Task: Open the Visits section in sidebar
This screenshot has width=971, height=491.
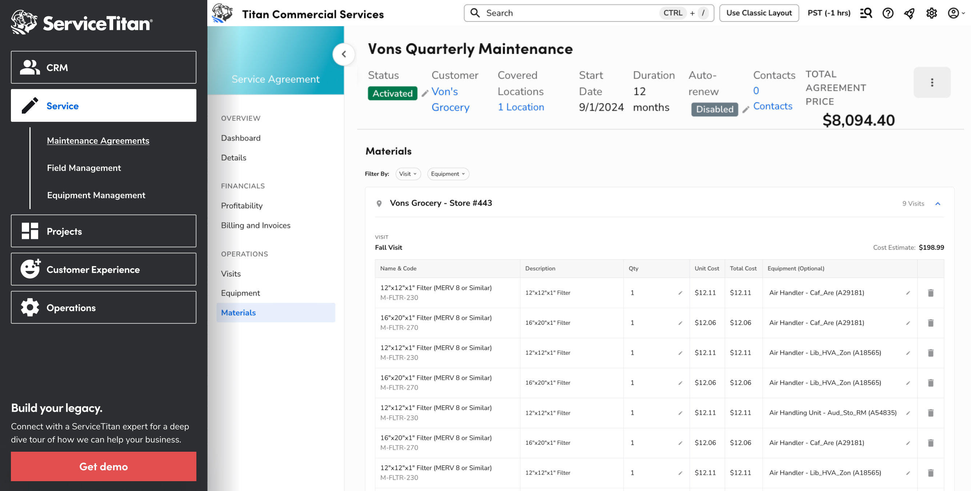Action: tap(231, 274)
